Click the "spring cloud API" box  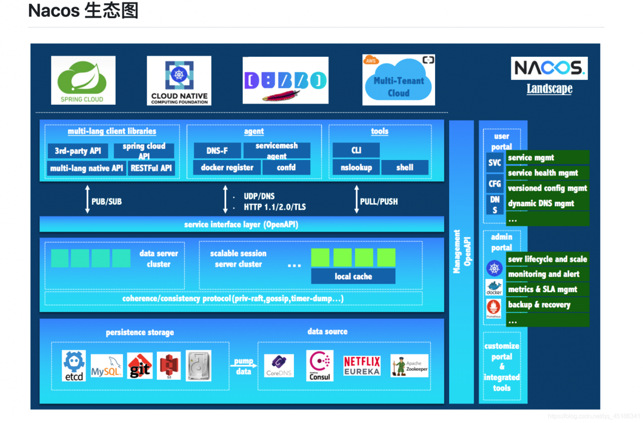(144, 151)
